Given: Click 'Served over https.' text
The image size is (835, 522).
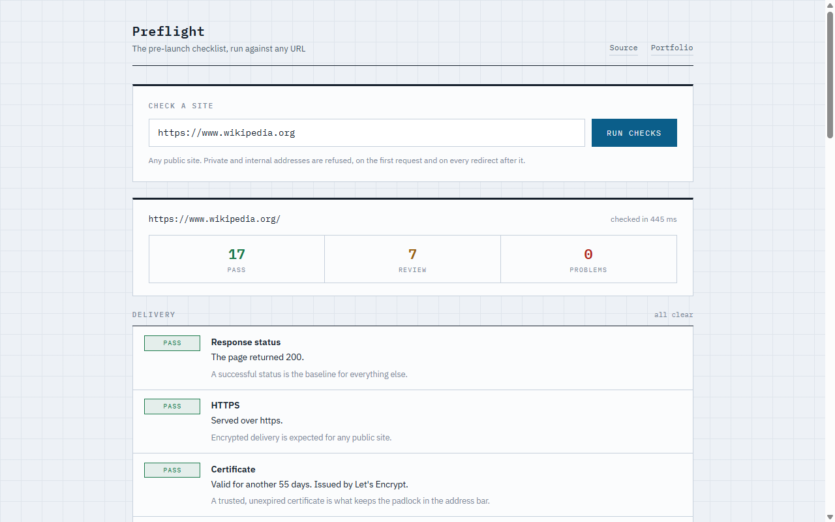Looking at the screenshot, I should (247, 420).
